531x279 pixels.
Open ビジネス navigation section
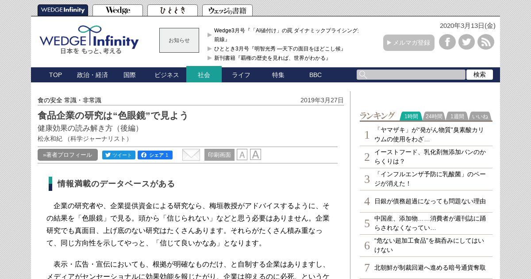pos(167,75)
